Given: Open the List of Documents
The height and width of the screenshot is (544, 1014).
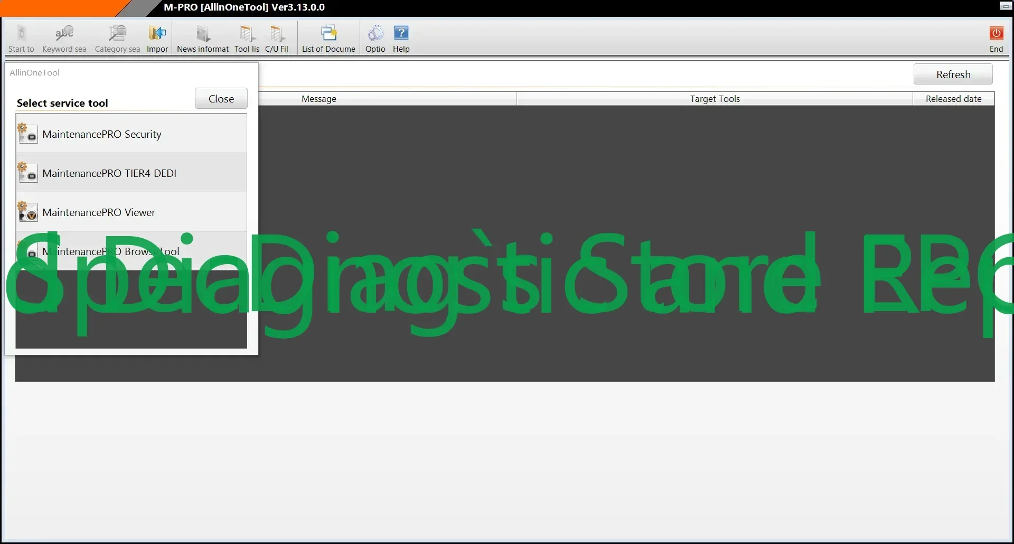Looking at the screenshot, I should [328, 39].
